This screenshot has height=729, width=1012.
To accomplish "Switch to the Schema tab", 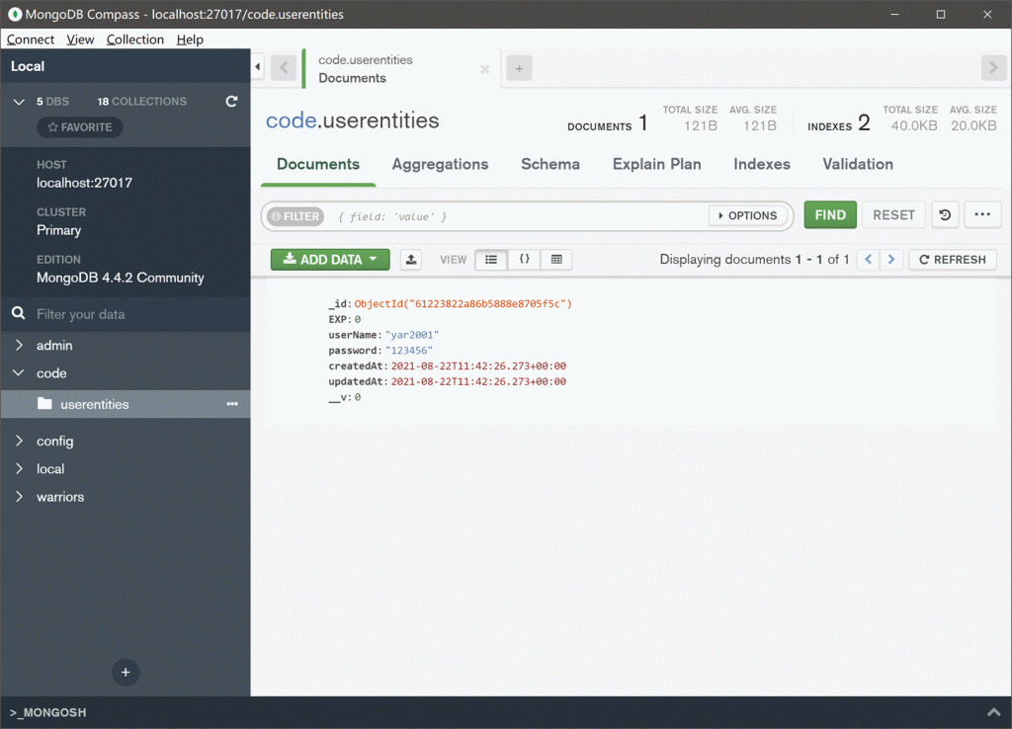I will point(550,165).
